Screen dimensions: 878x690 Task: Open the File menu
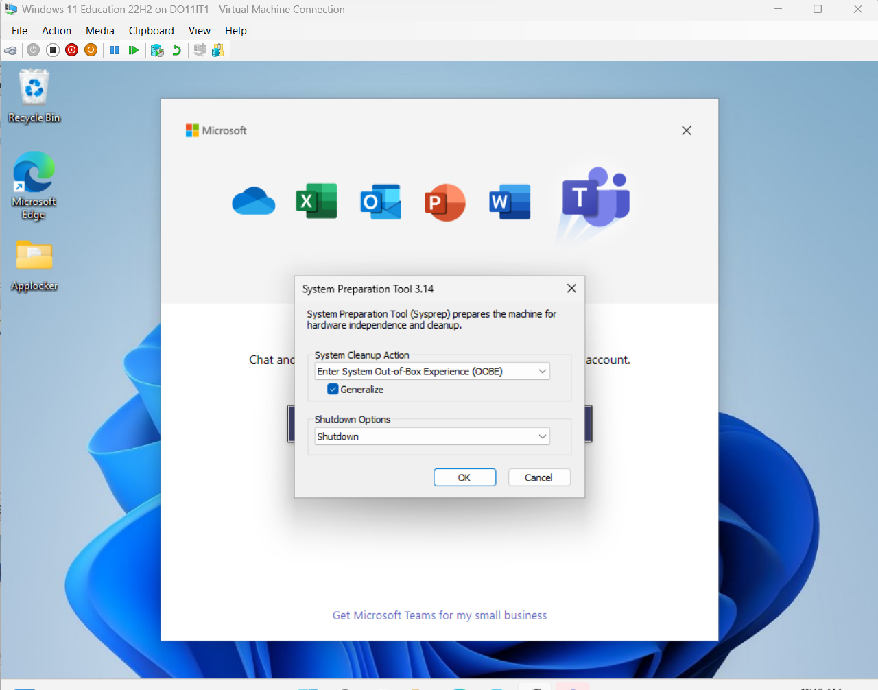tap(19, 31)
